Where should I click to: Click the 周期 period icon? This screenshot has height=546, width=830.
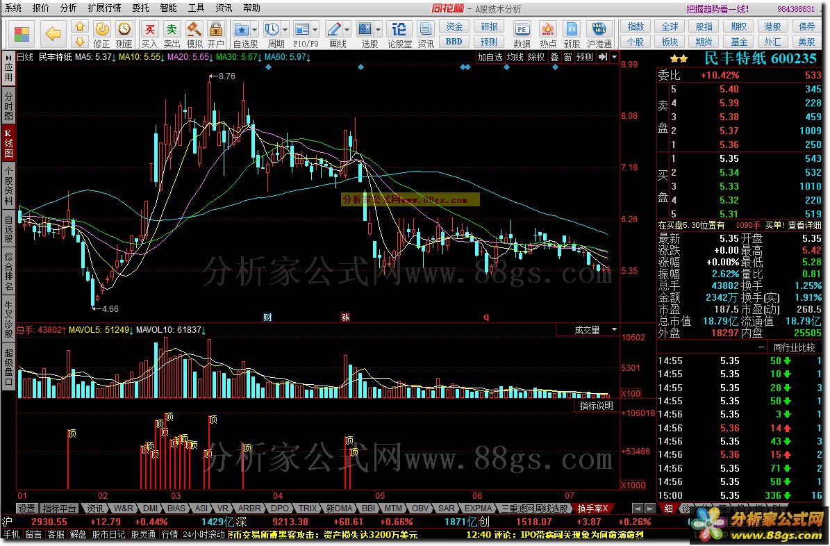click(272, 29)
